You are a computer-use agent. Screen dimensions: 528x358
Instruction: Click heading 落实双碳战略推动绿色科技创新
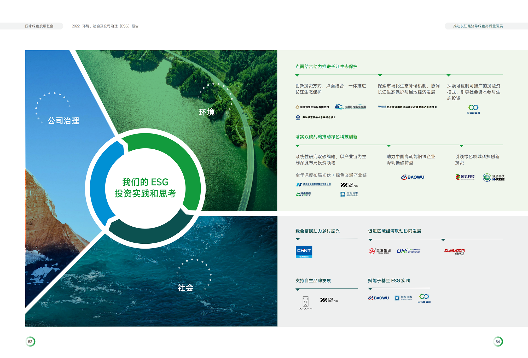pos(326,137)
